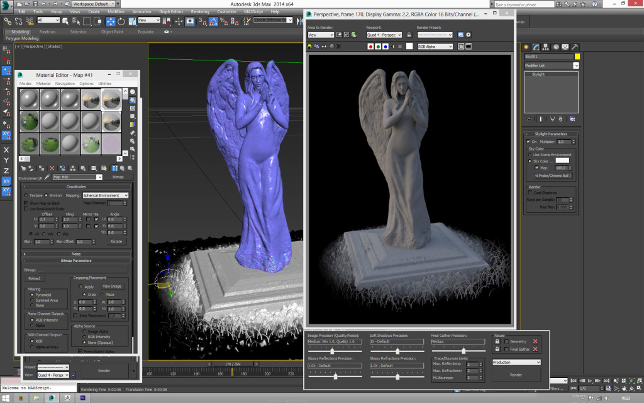Image resolution: width=644 pixels, height=403 pixels.
Task: Open Workspace: Default dropdown
Action: 94,4
